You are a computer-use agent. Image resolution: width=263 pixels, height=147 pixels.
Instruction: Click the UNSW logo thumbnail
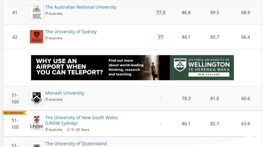(x=37, y=123)
